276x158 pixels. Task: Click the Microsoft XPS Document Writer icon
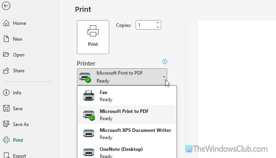click(89, 134)
